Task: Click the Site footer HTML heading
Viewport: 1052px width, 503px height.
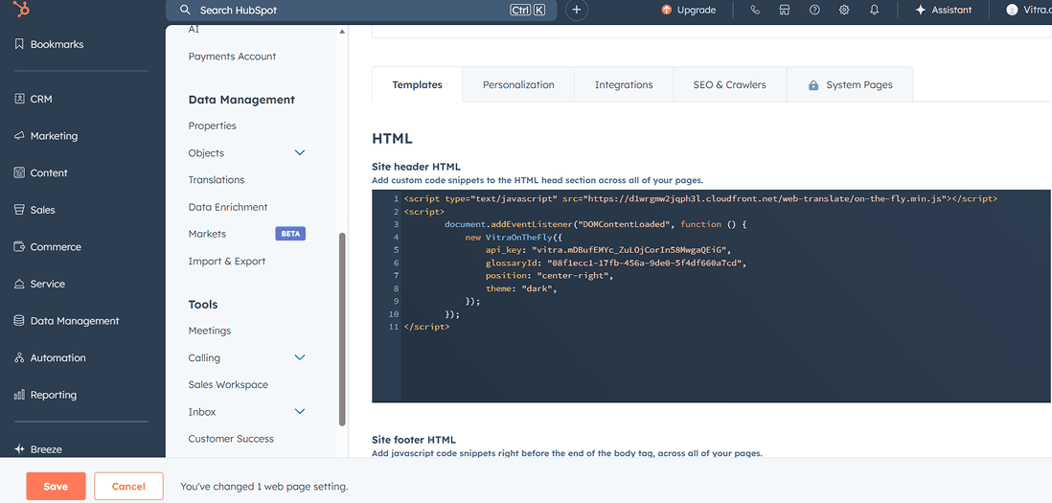Action: point(414,440)
